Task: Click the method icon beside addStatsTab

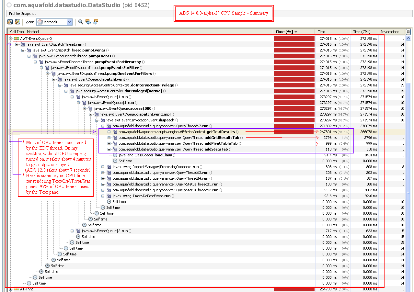Action: point(115,149)
